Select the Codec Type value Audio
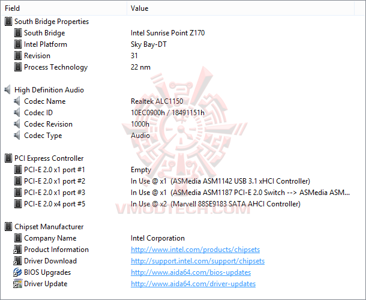 (x=140, y=136)
